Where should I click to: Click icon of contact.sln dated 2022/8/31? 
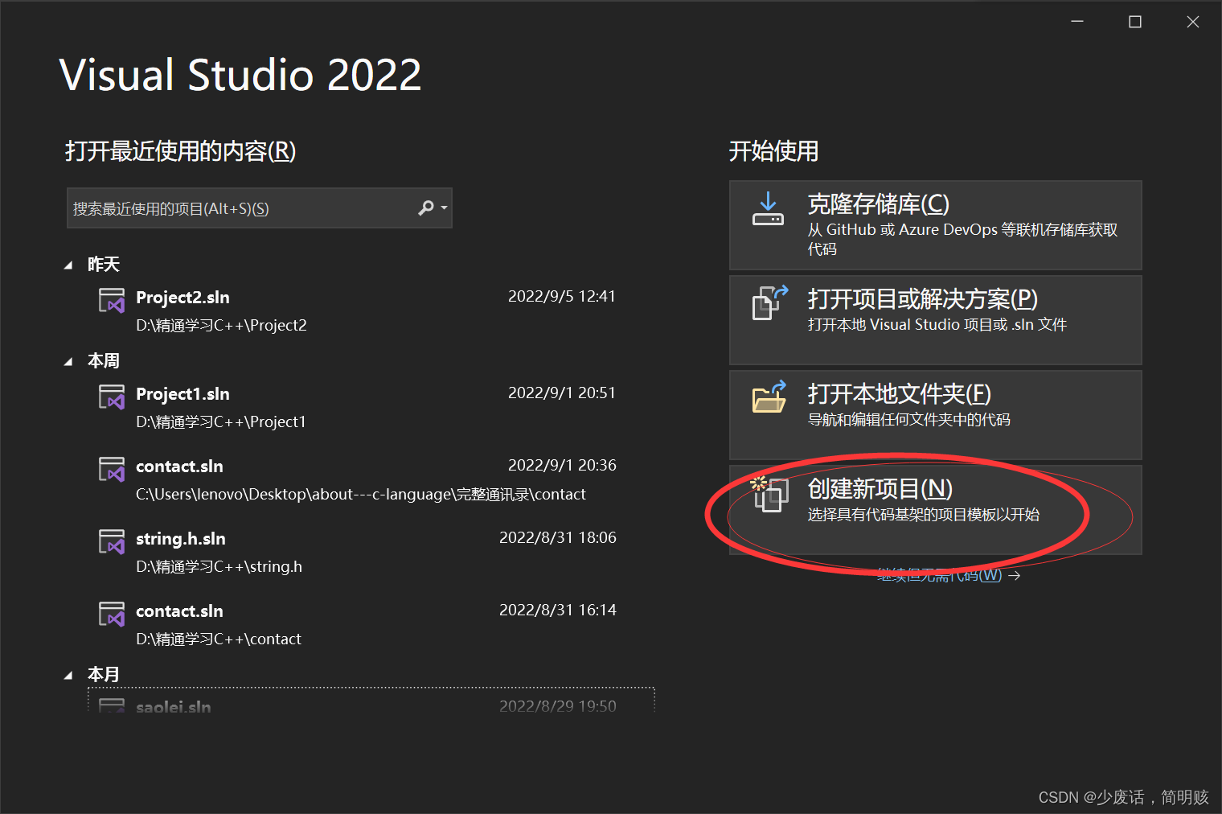pos(112,614)
